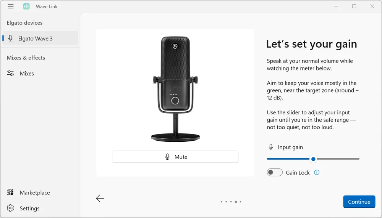Viewport: 382px width, 218px height.
Task: Click the microphone icon next to Input gain
Action: tap(271, 147)
